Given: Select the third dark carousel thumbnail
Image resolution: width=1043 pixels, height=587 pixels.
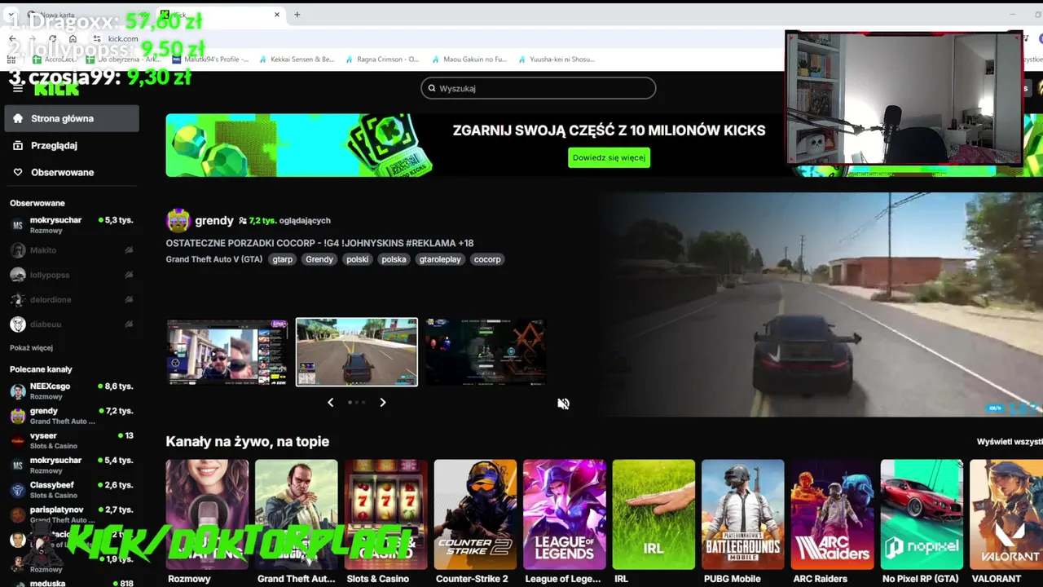Looking at the screenshot, I should (486, 352).
